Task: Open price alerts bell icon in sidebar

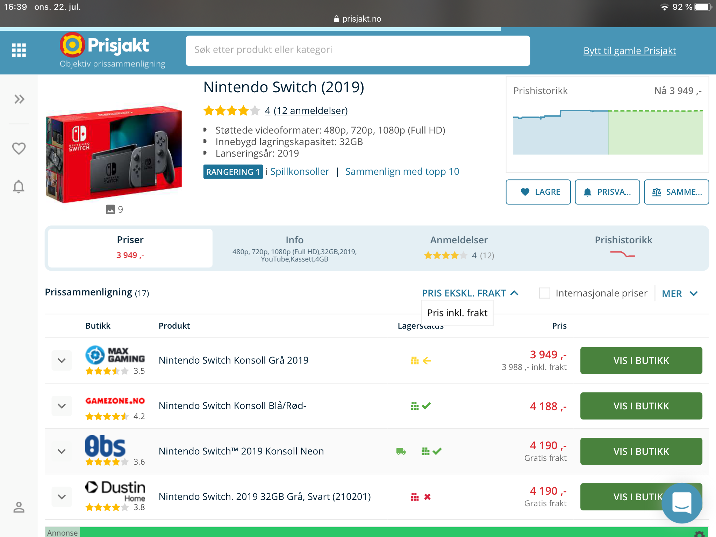Action: [x=19, y=187]
